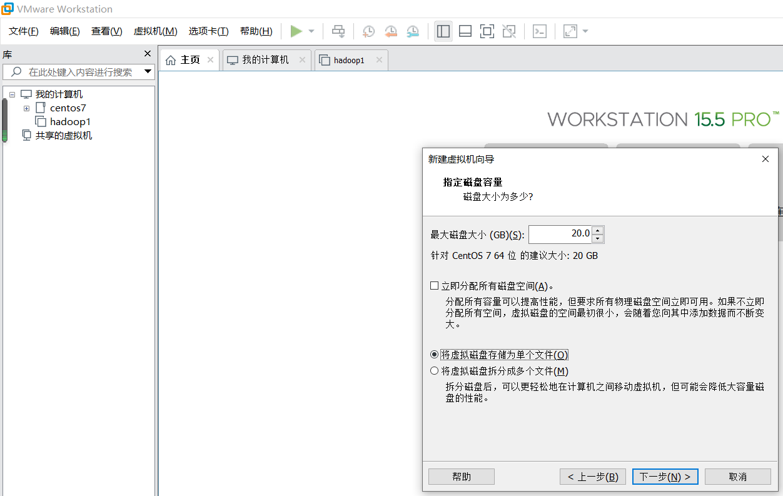Select hadoop1 in the library tree

tap(70, 122)
